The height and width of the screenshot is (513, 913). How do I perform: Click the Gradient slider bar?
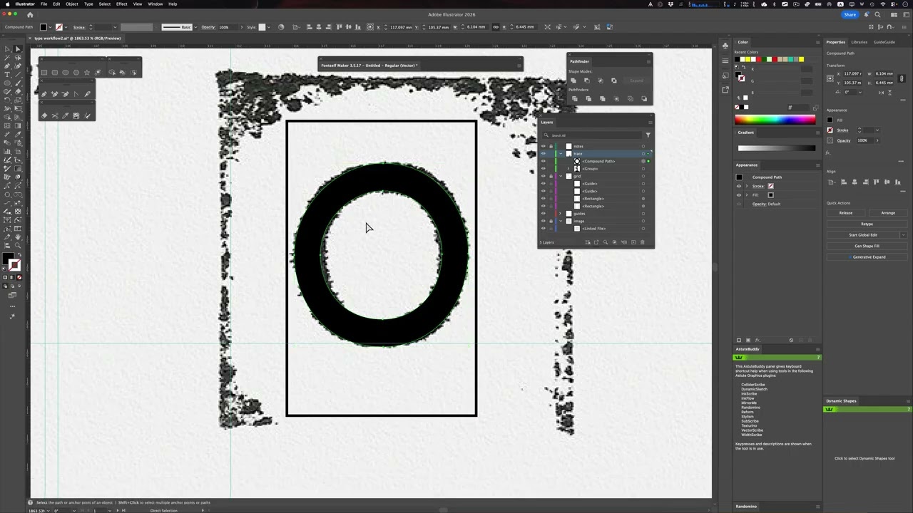click(777, 148)
